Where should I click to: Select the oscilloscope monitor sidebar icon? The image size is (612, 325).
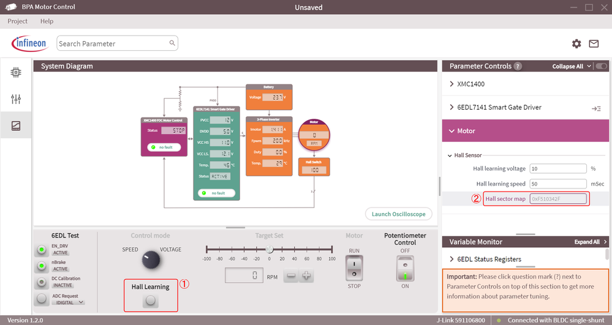coord(16,125)
